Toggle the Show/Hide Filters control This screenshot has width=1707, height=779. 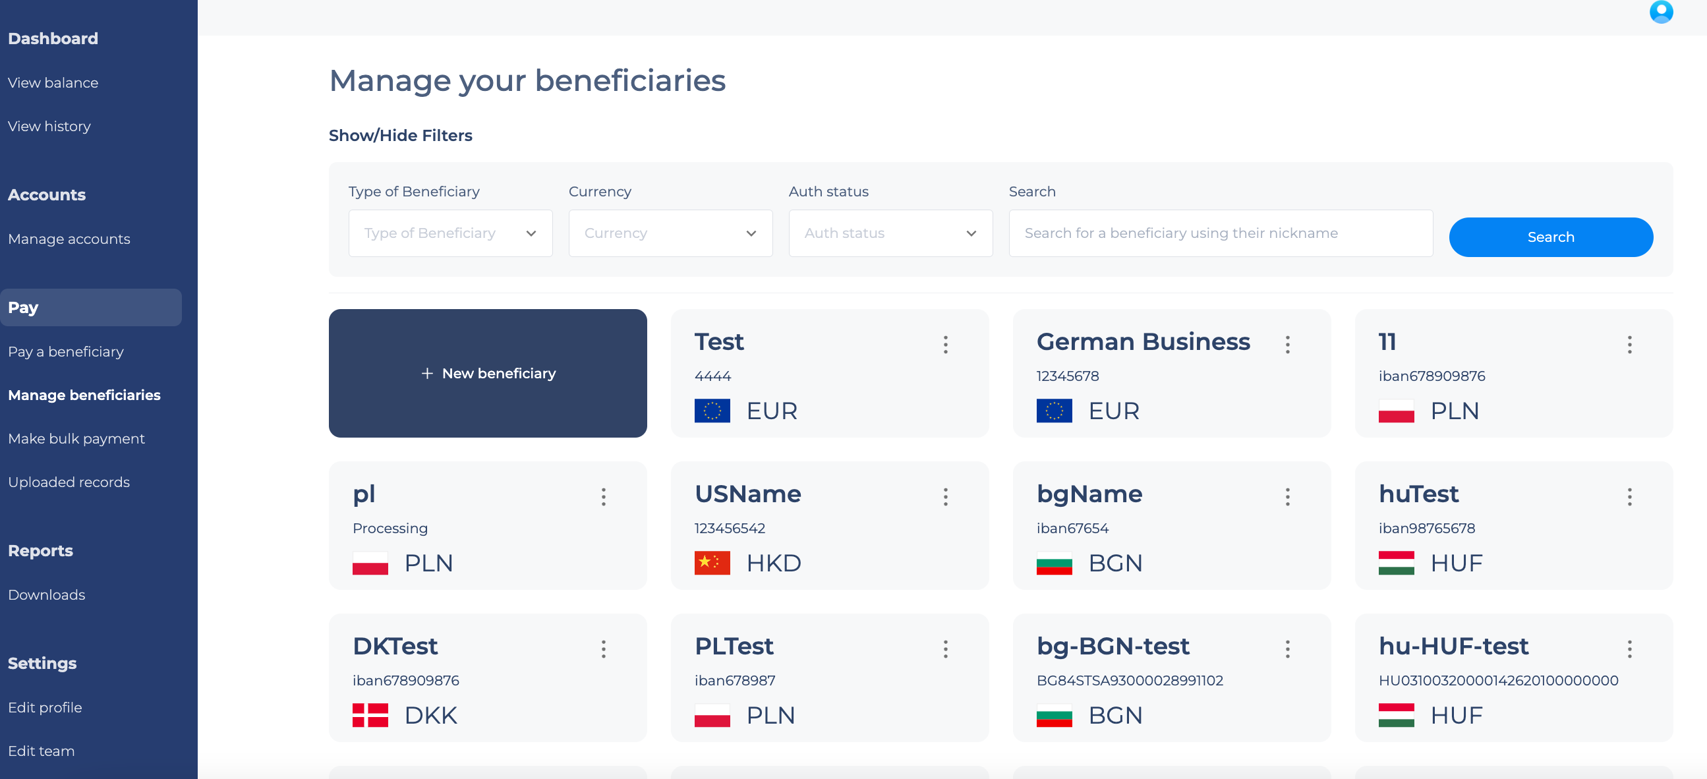point(400,135)
